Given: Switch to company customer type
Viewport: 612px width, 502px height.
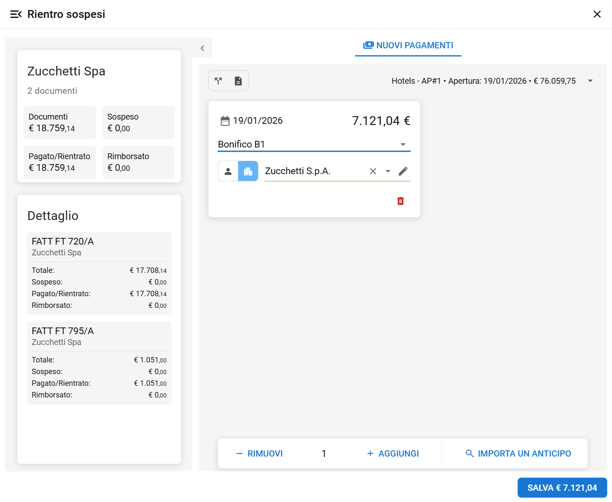Looking at the screenshot, I should click(x=248, y=171).
